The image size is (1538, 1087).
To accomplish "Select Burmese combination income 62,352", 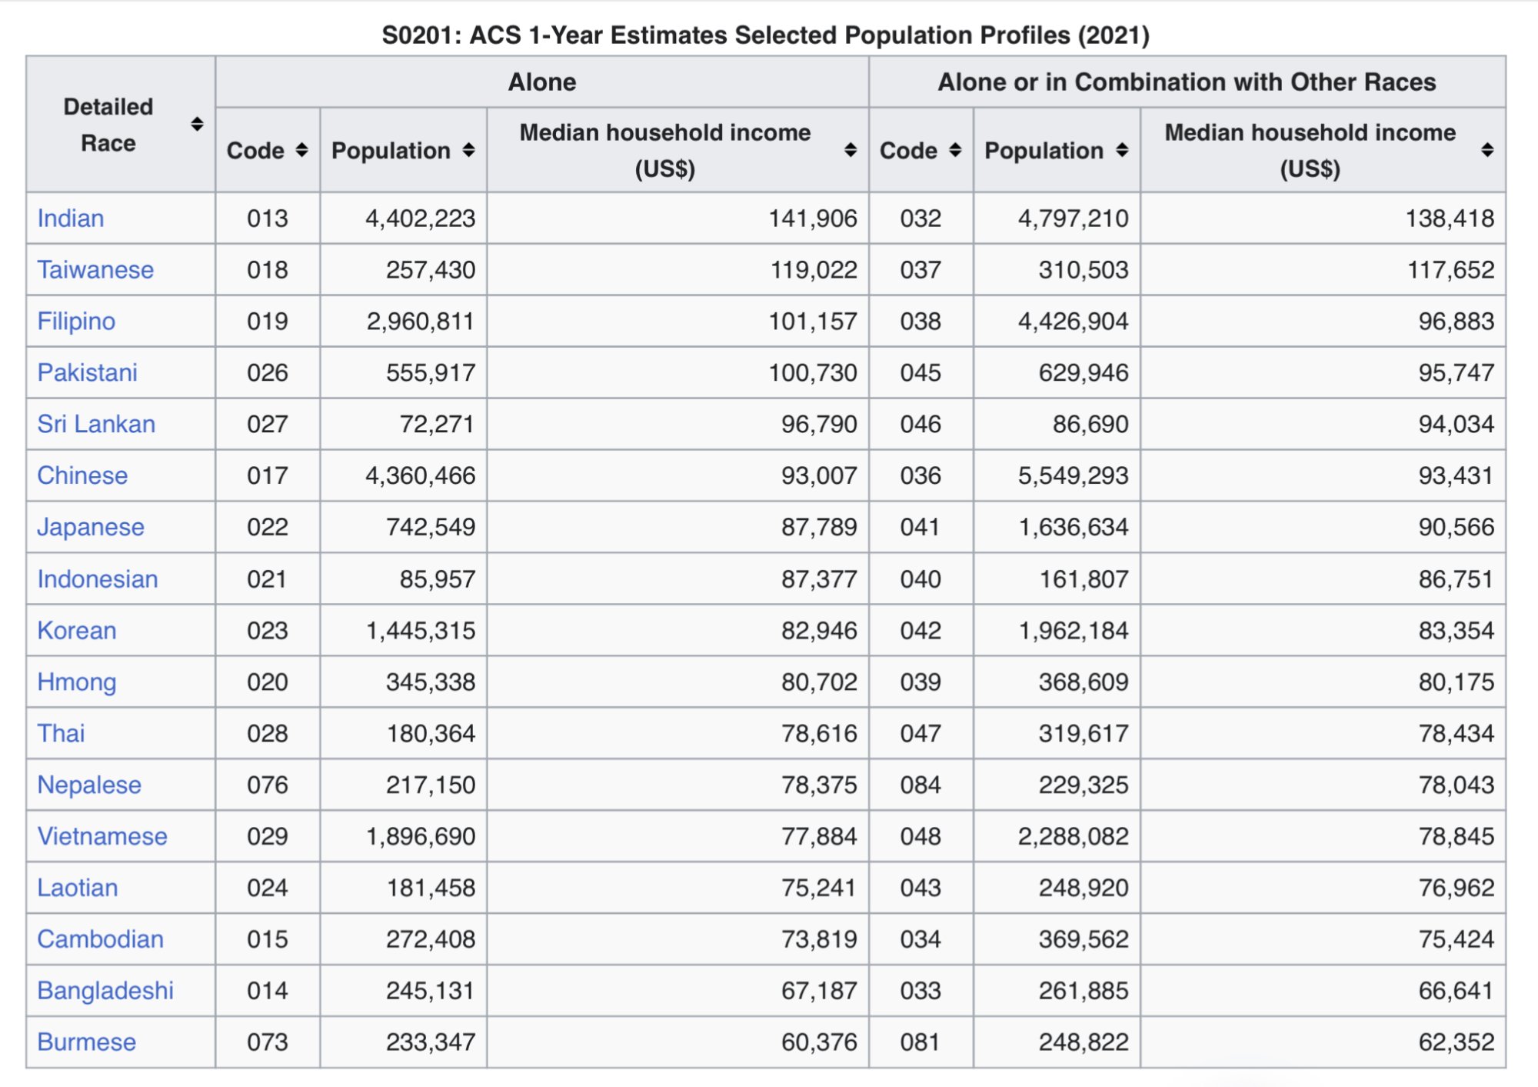I will tap(1456, 1042).
